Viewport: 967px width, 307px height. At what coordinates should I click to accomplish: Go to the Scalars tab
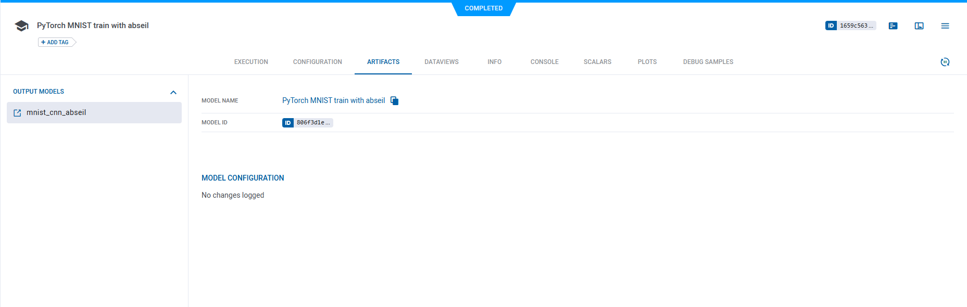coord(597,62)
